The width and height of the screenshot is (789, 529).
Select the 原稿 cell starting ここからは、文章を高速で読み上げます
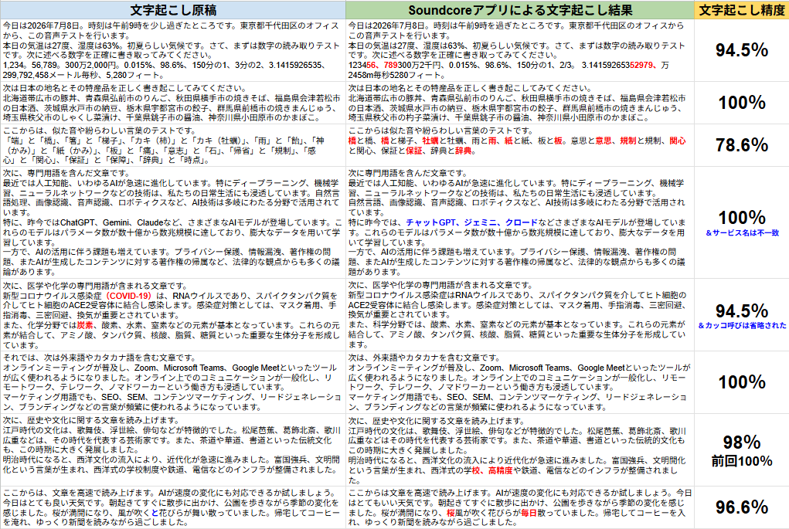click(x=173, y=507)
